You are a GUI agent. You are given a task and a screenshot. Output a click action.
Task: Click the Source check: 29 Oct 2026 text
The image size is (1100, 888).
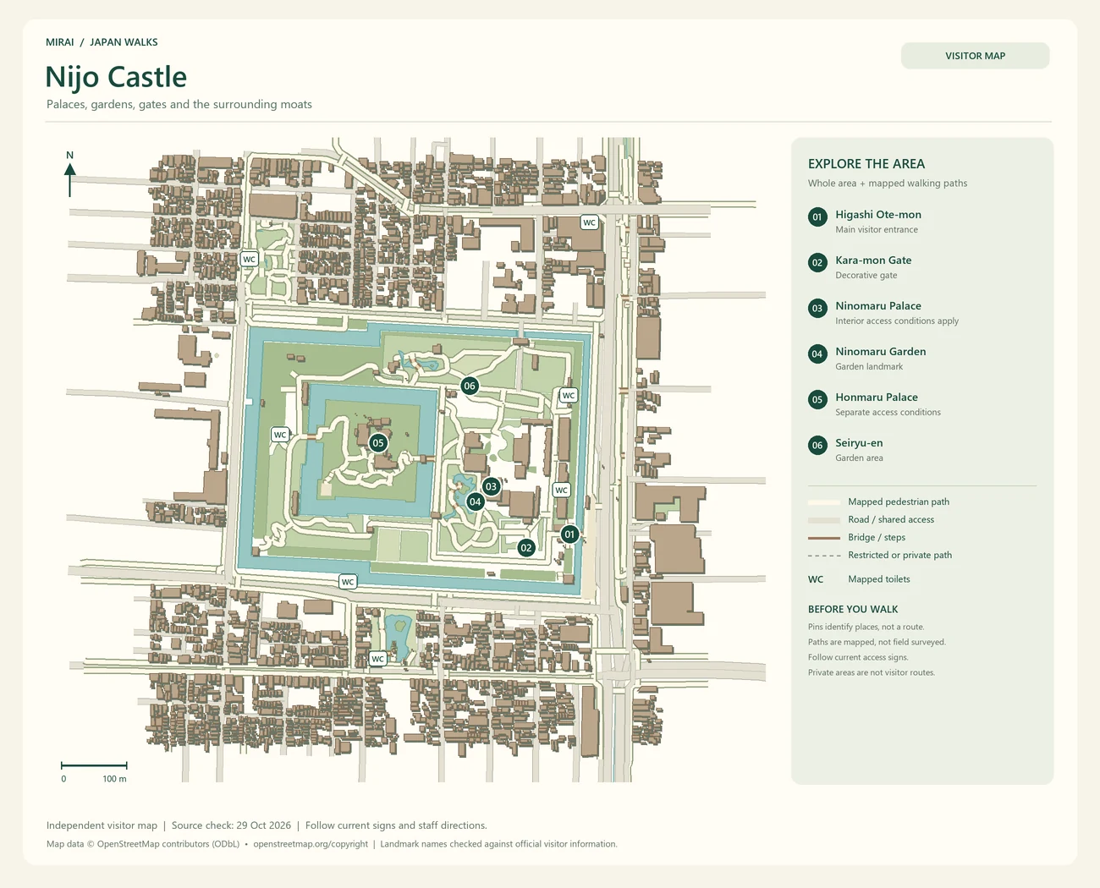tap(231, 825)
